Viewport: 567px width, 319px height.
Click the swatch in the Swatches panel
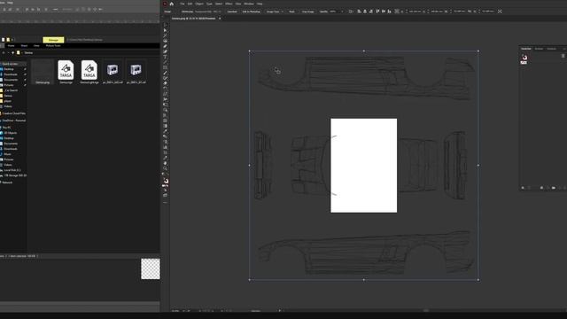point(524,58)
